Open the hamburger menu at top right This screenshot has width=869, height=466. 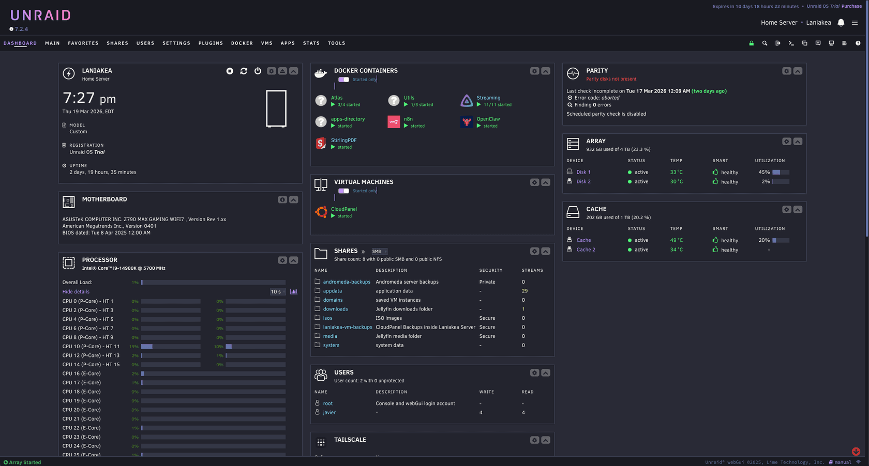[x=855, y=23]
